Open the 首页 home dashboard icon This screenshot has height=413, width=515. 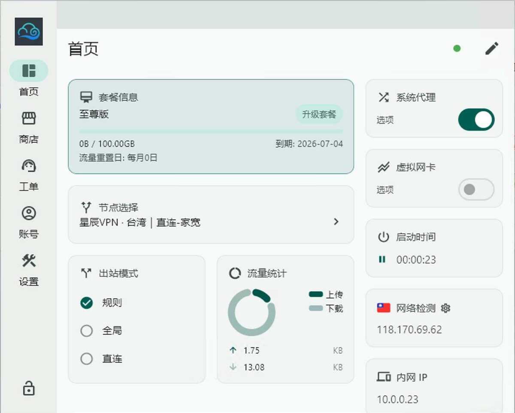pyautogui.click(x=29, y=71)
